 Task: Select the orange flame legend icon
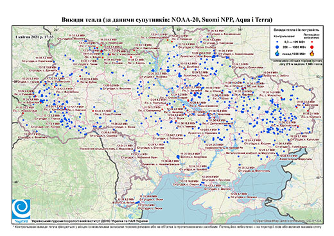tap(312, 53)
